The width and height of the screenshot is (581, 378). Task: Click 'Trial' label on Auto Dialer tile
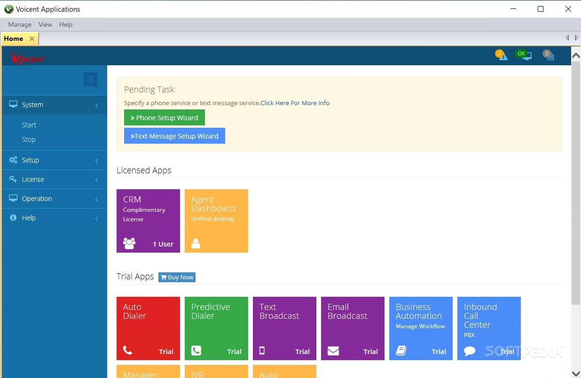coord(166,351)
